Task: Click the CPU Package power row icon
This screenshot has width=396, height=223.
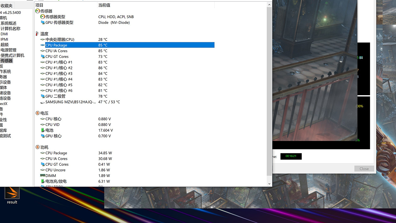Action: (43, 153)
